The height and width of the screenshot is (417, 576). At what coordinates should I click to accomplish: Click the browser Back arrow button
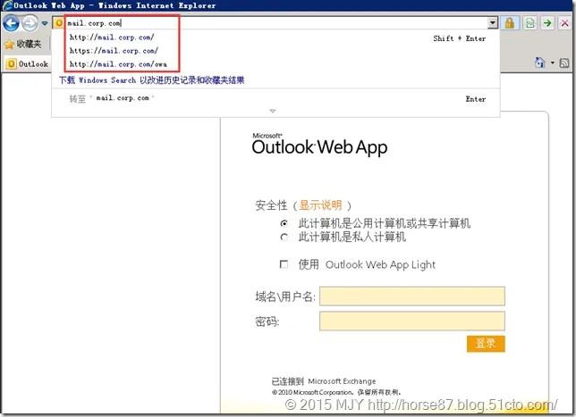(x=11, y=23)
